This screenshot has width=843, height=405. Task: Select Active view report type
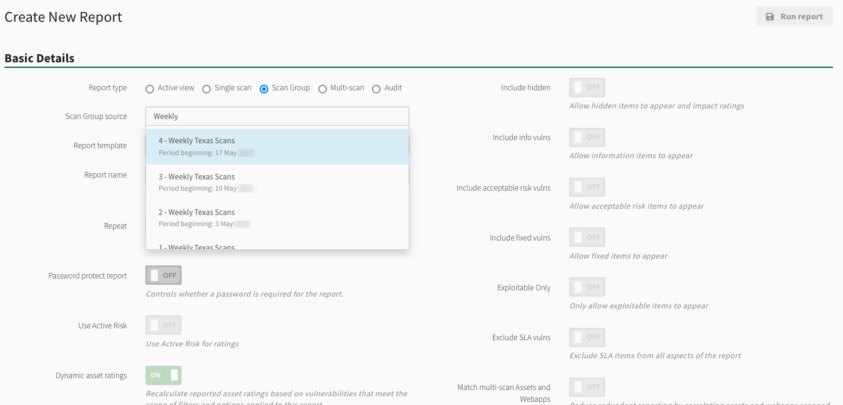150,89
